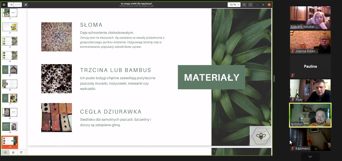The image size is (342, 161).
Task: Close the document viewer window
Action: coord(269,5)
